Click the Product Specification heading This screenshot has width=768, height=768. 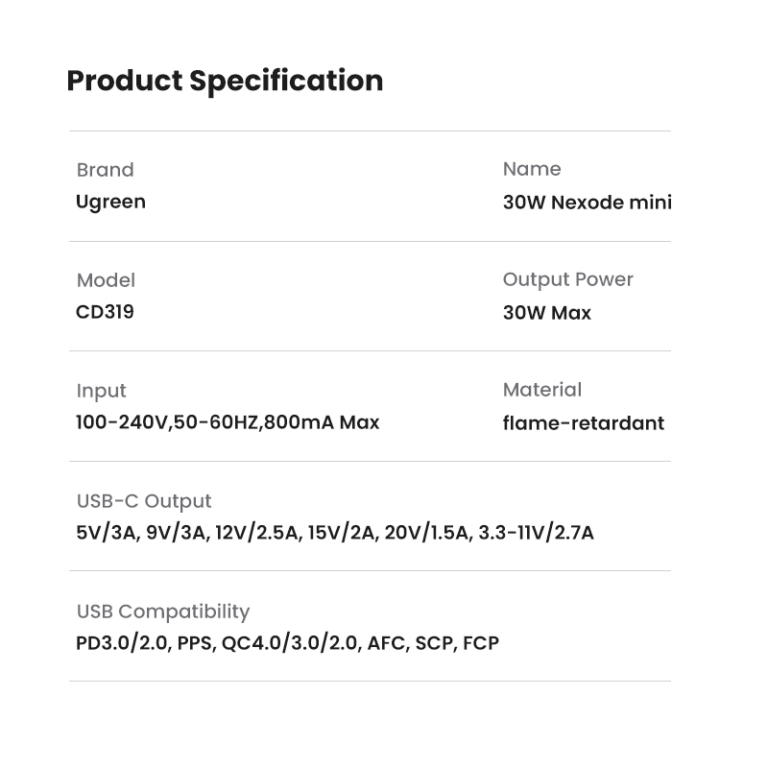[225, 81]
